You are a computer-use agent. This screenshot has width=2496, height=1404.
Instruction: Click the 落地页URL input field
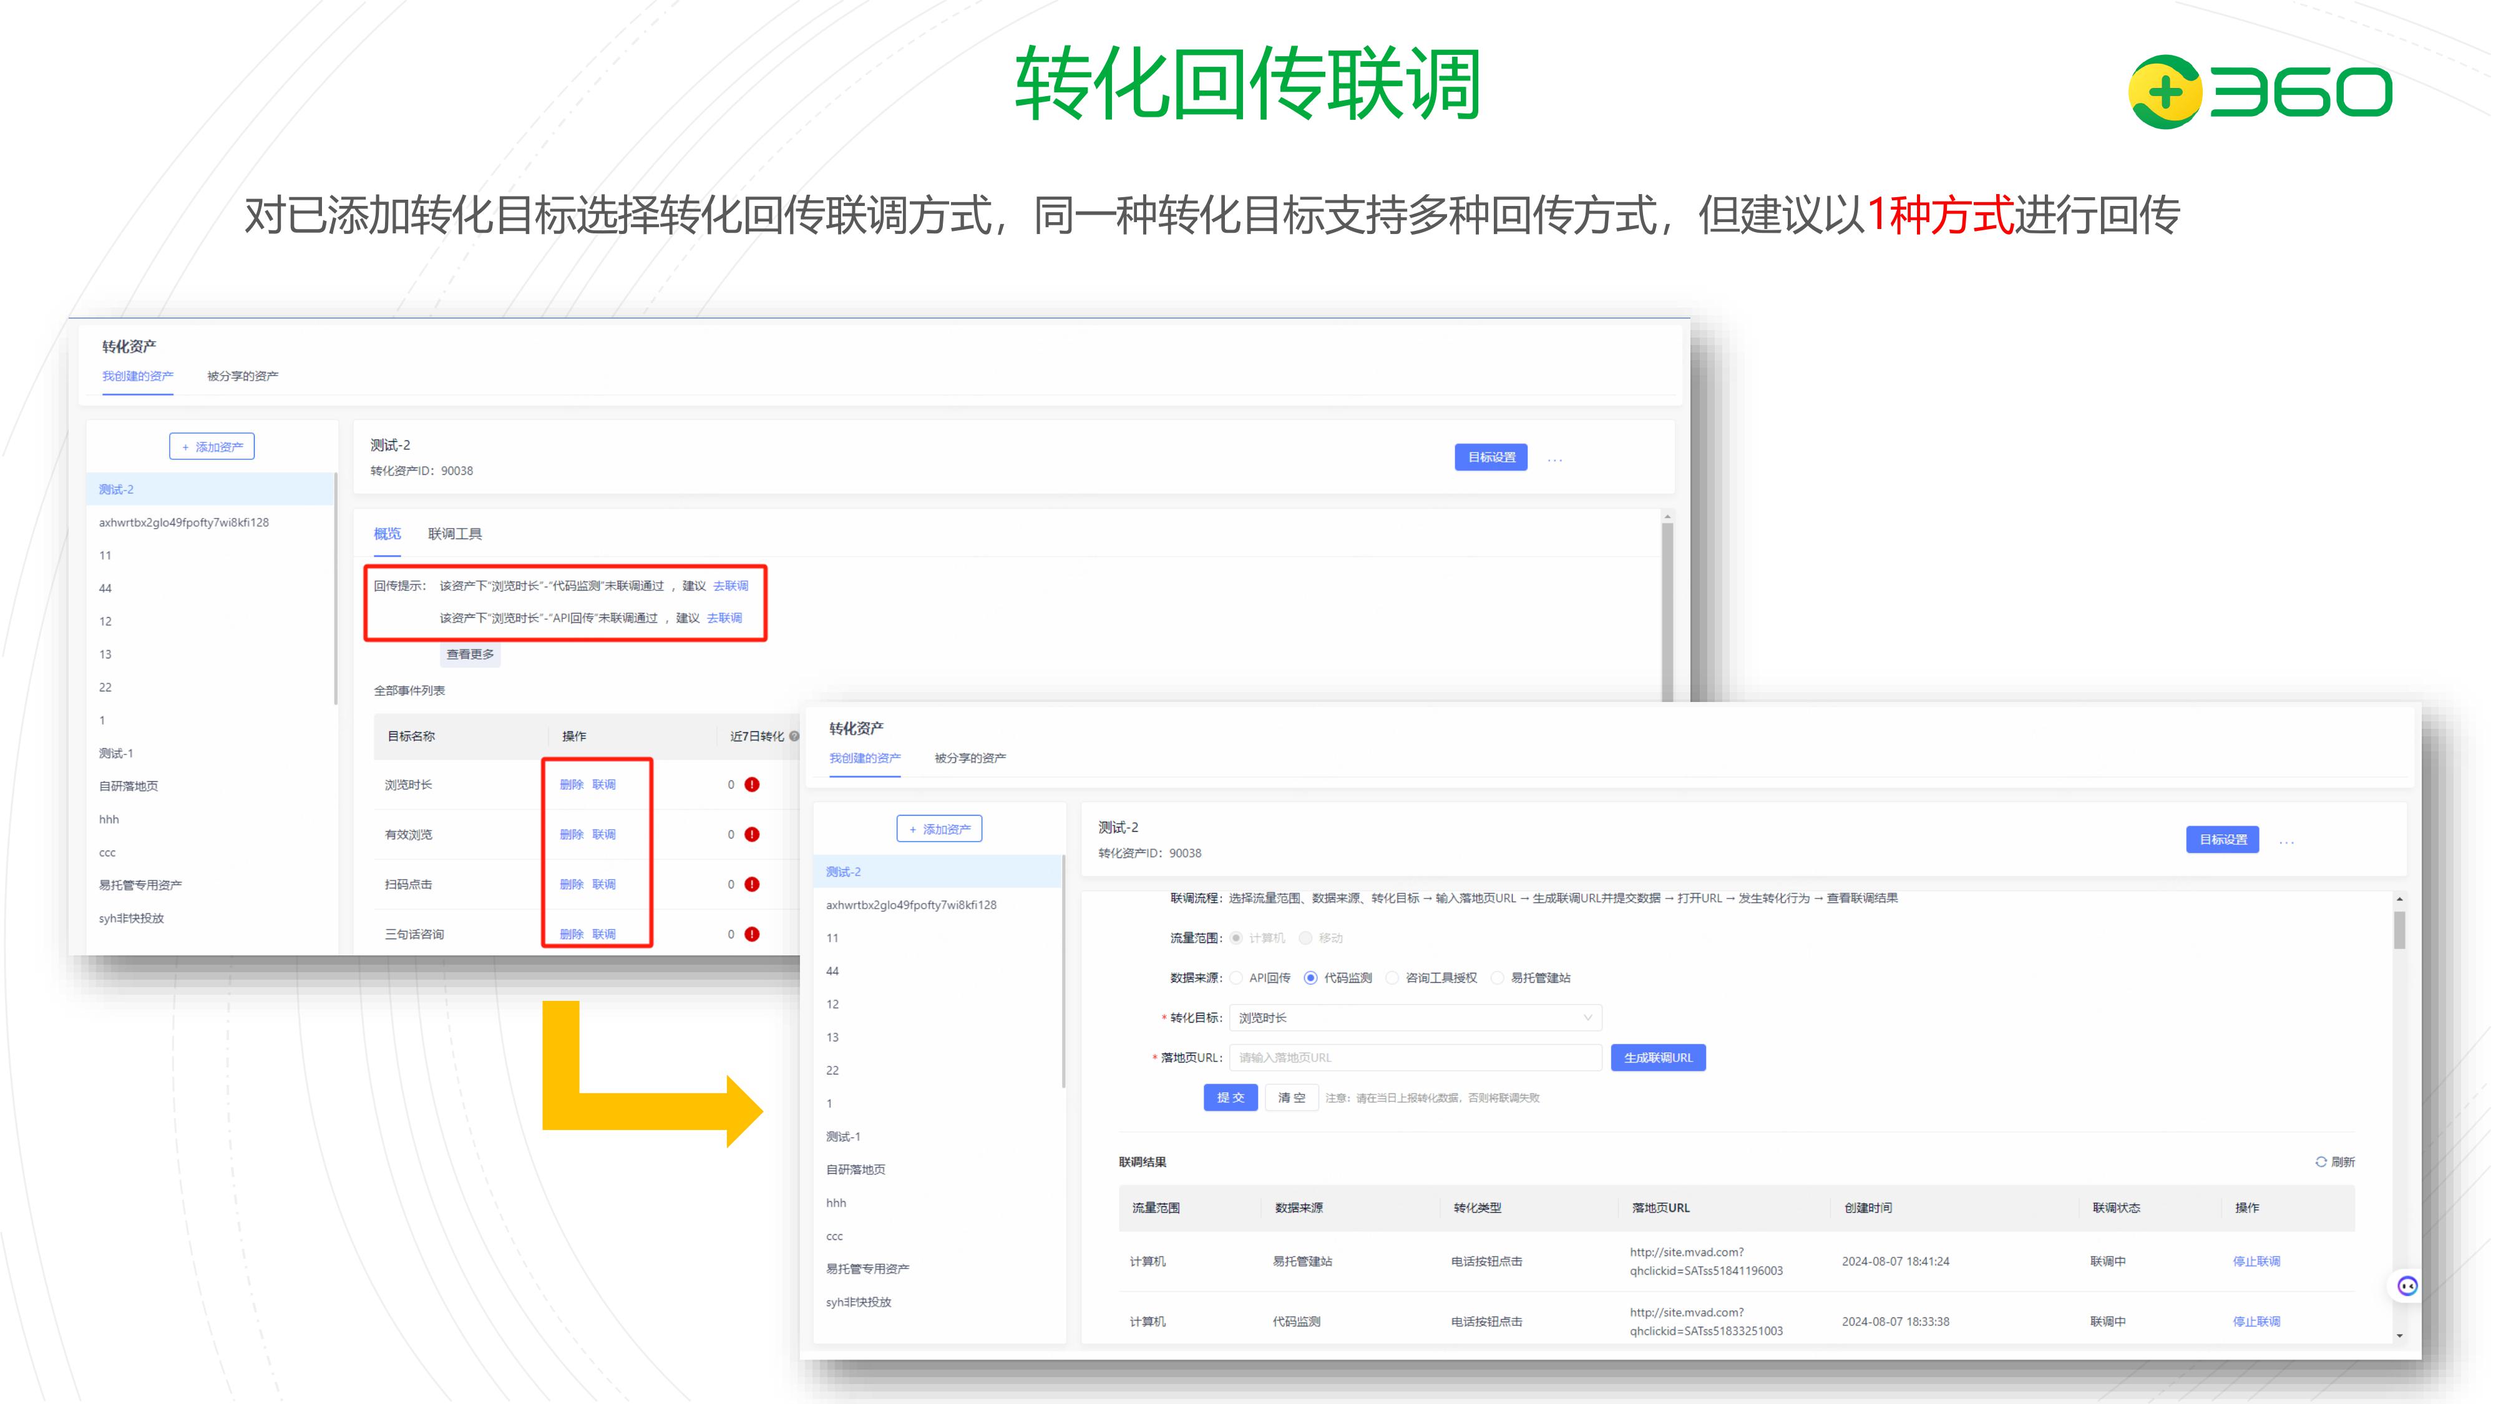coord(1416,1057)
